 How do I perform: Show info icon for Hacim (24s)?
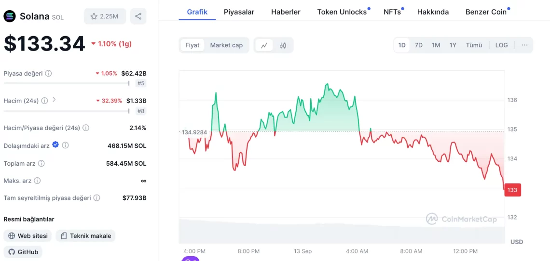click(44, 101)
